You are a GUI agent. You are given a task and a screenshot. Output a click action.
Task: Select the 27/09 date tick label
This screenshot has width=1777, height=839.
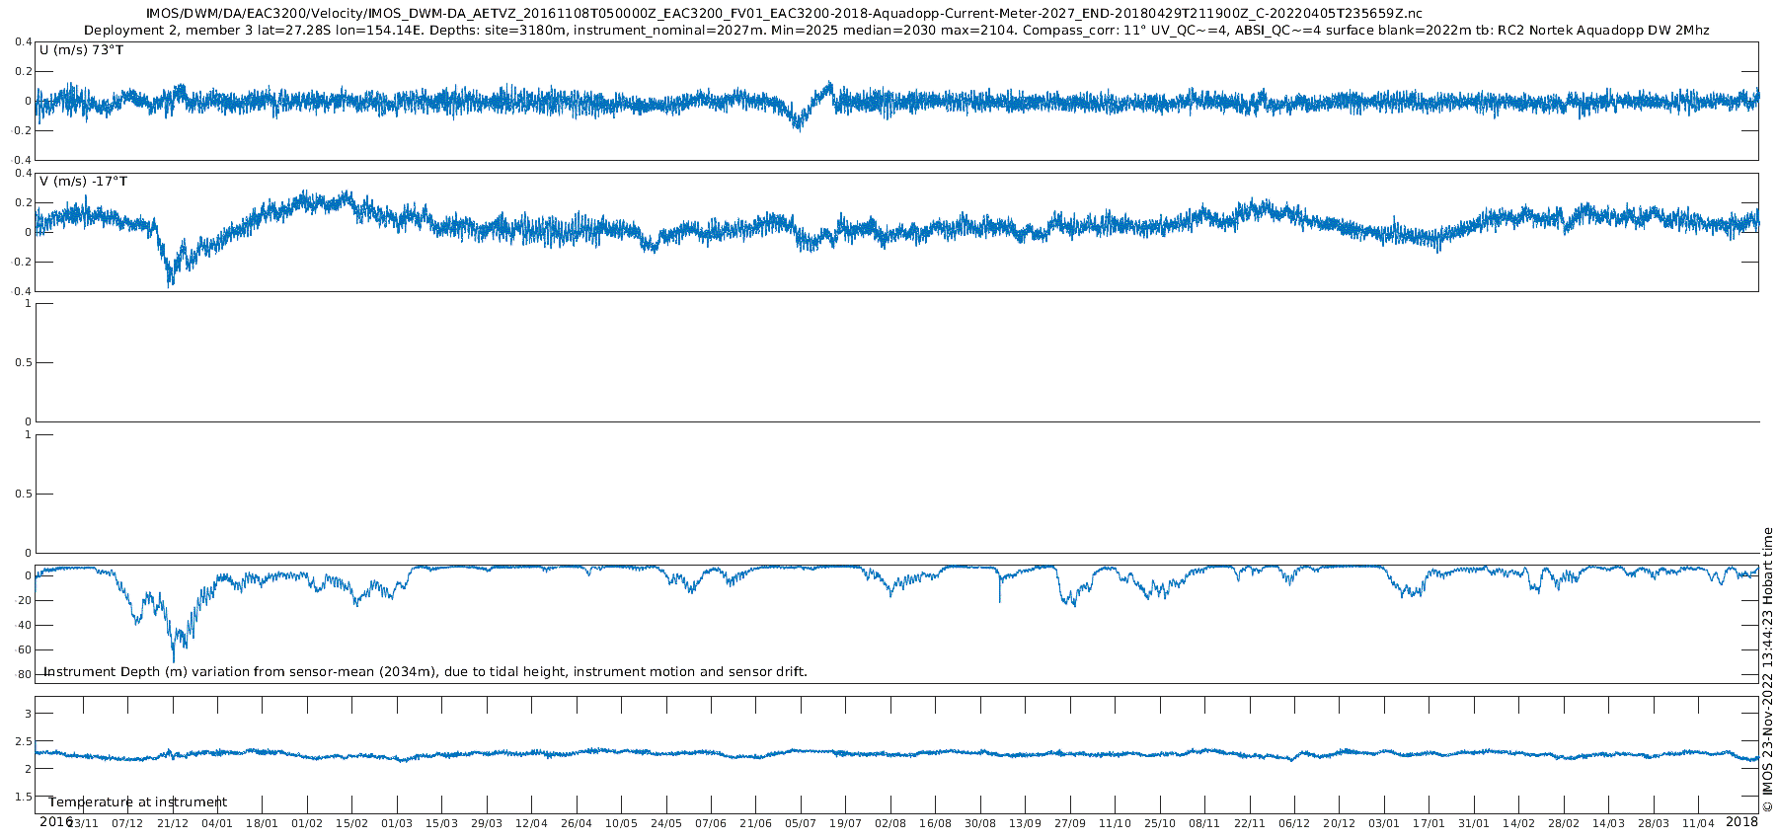click(x=1070, y=824)
